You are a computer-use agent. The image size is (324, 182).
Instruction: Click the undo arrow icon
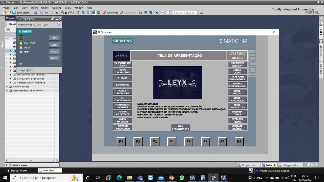62,13
